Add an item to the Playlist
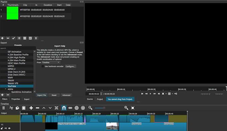This screenshot has height=131, width=227. (2, 38)
